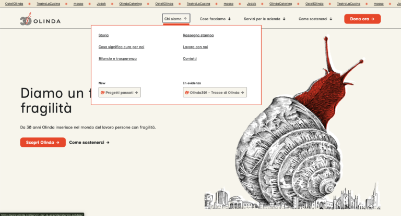Click the 'In evidenza' label
401x216 pixels.
192,83
